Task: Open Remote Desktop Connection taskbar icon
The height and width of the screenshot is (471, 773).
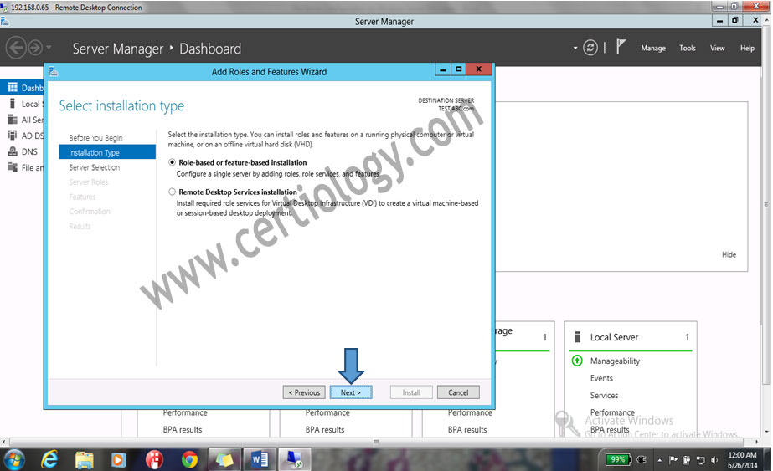Action: (x=294, y=460)
